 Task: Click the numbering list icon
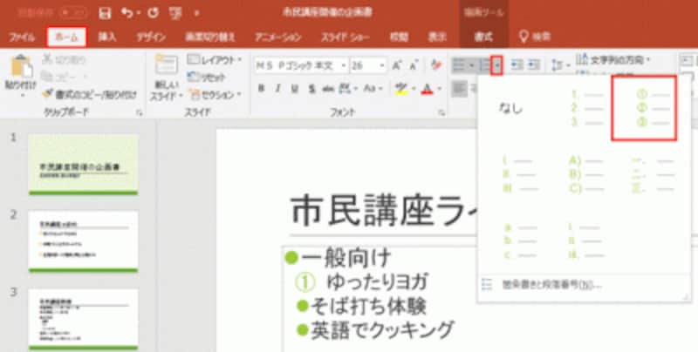[x=484, y=65]
